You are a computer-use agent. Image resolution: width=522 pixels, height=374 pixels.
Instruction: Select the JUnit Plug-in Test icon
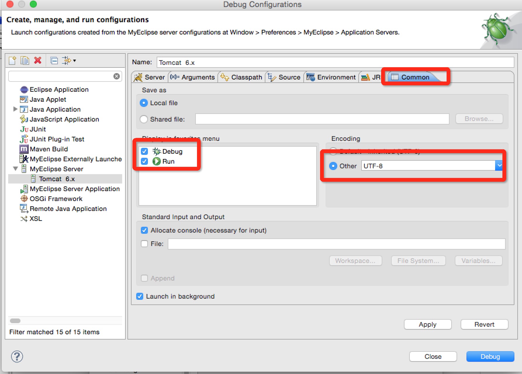[x=24, y=139]
